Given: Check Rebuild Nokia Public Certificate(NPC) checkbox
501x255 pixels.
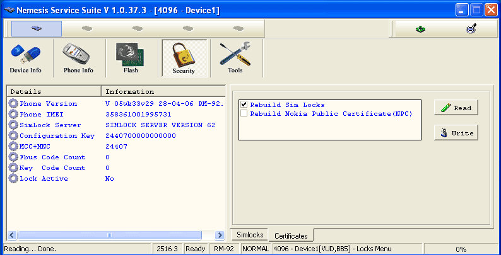Looking at the screenshot, I should click(x=244, y=113).
